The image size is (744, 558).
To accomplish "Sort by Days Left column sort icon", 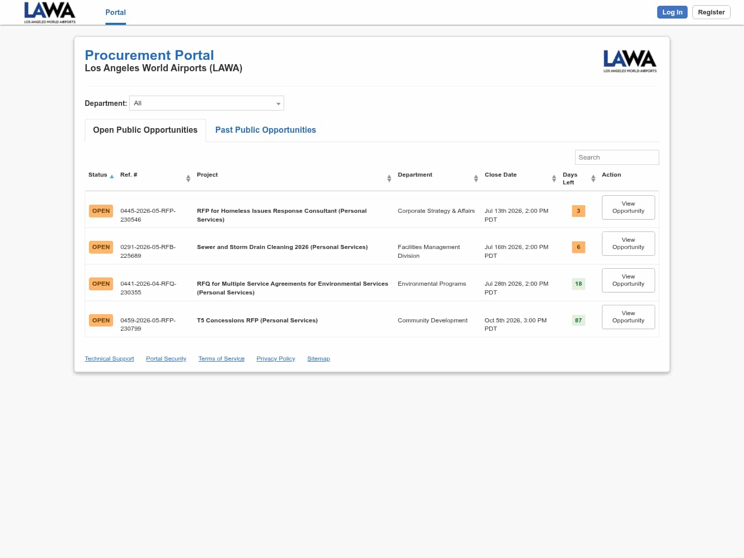I will [x=593, y=178].
